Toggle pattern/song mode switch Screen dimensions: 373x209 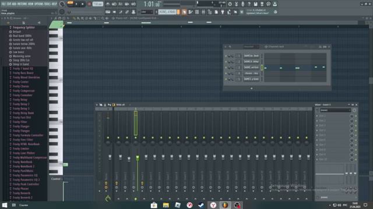(x=70, y=3)
